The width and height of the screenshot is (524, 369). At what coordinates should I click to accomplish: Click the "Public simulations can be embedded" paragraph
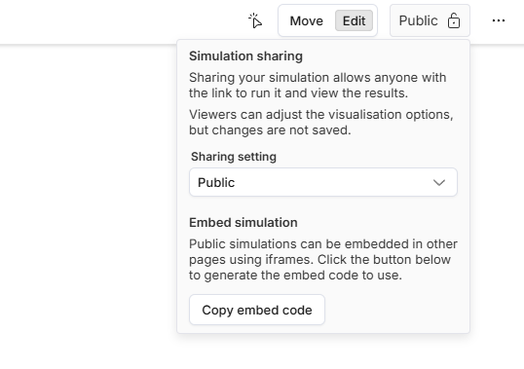click(x=323, y=260)
